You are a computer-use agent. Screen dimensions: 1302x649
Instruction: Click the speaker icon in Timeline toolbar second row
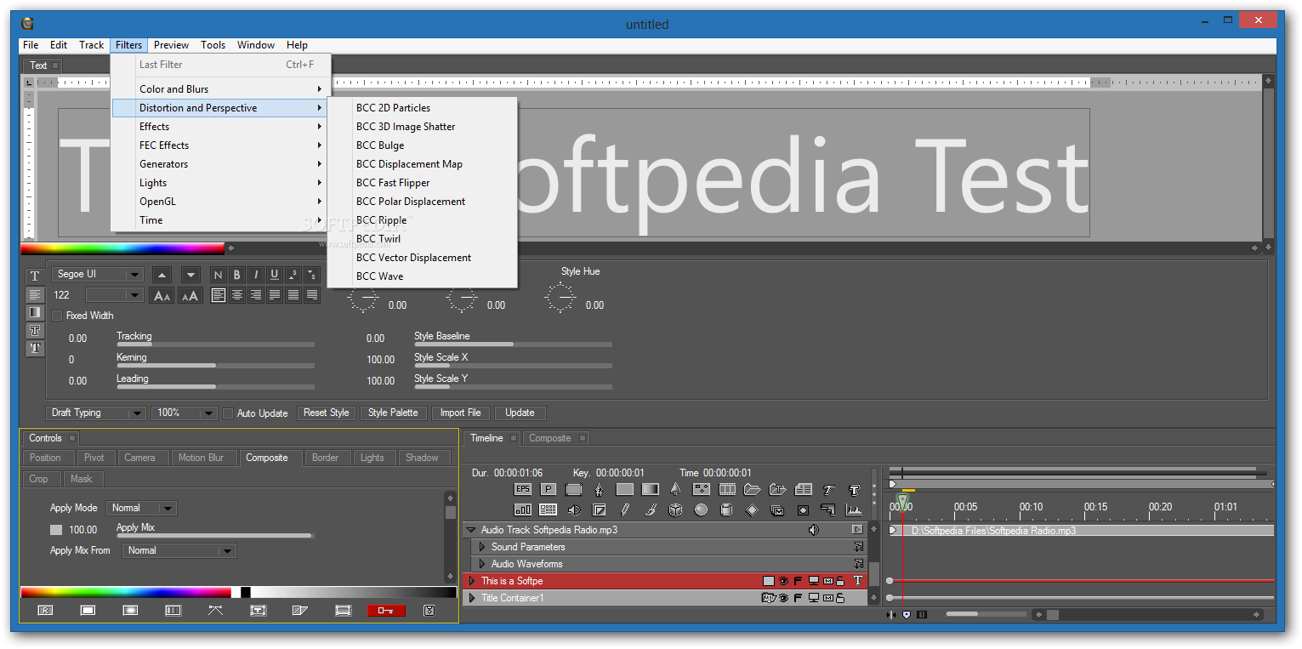tap(574, 510)
